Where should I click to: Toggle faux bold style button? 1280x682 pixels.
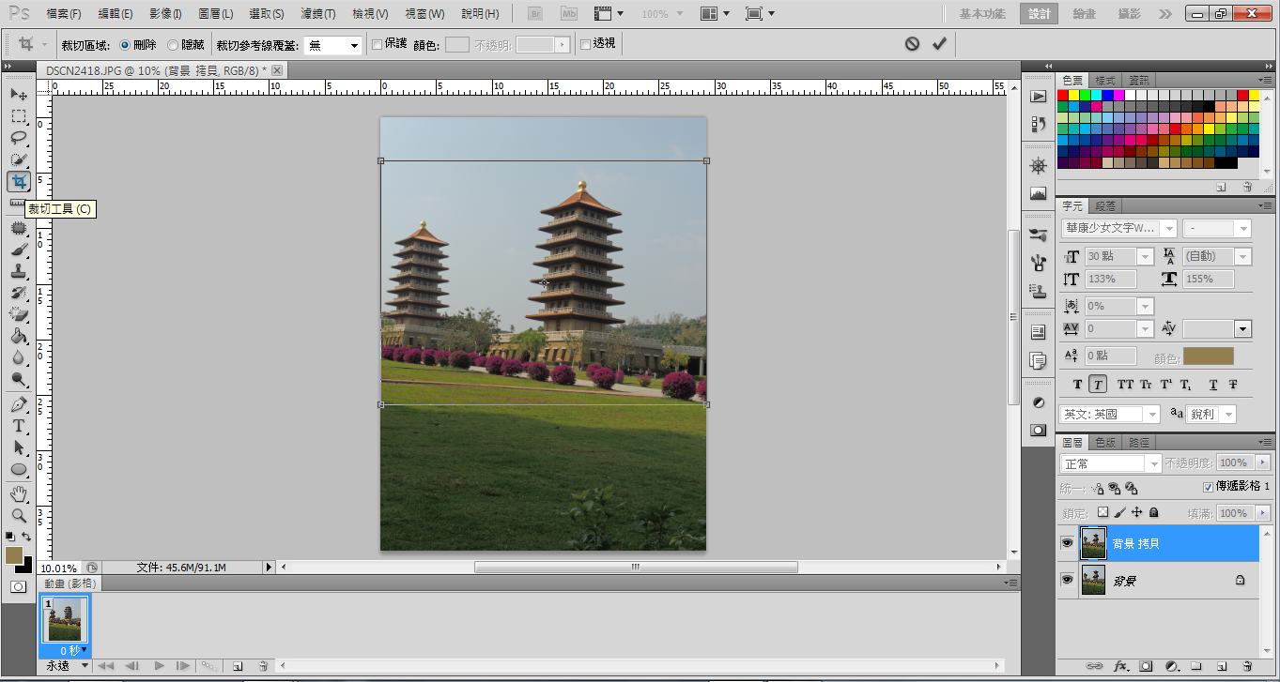tap(1078, 385)
